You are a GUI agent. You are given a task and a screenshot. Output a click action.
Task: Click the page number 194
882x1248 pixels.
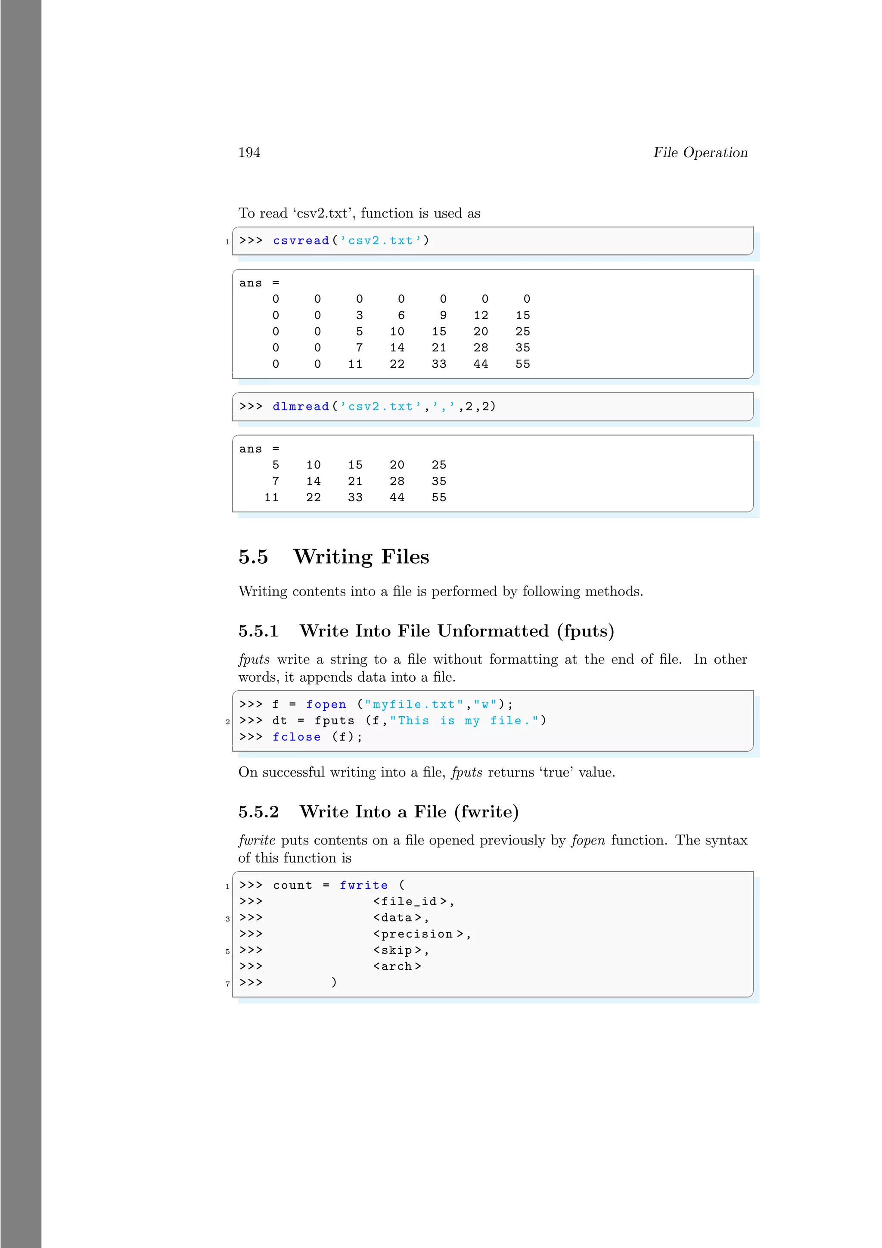(x=249, y=153)
